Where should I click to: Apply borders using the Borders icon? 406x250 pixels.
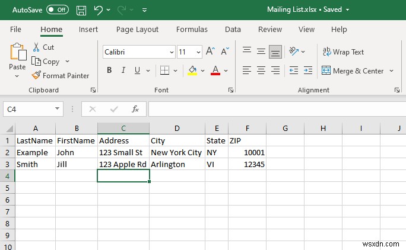coord(164,70)
